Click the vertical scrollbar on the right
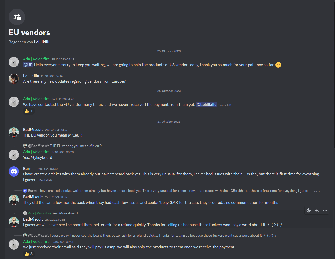335x259 pixels. [334, 74]
